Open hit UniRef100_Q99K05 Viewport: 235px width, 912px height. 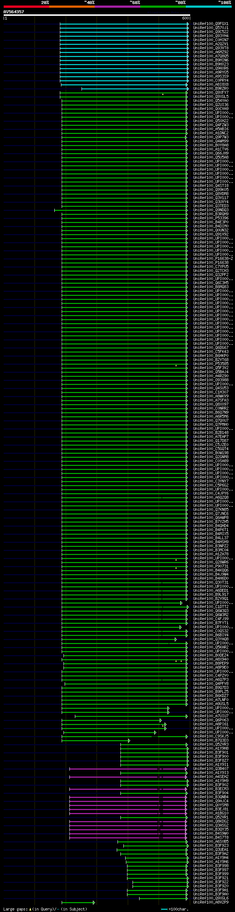point(211,190)
